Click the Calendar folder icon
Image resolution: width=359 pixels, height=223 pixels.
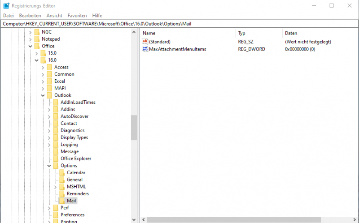[x=62, y=173]
